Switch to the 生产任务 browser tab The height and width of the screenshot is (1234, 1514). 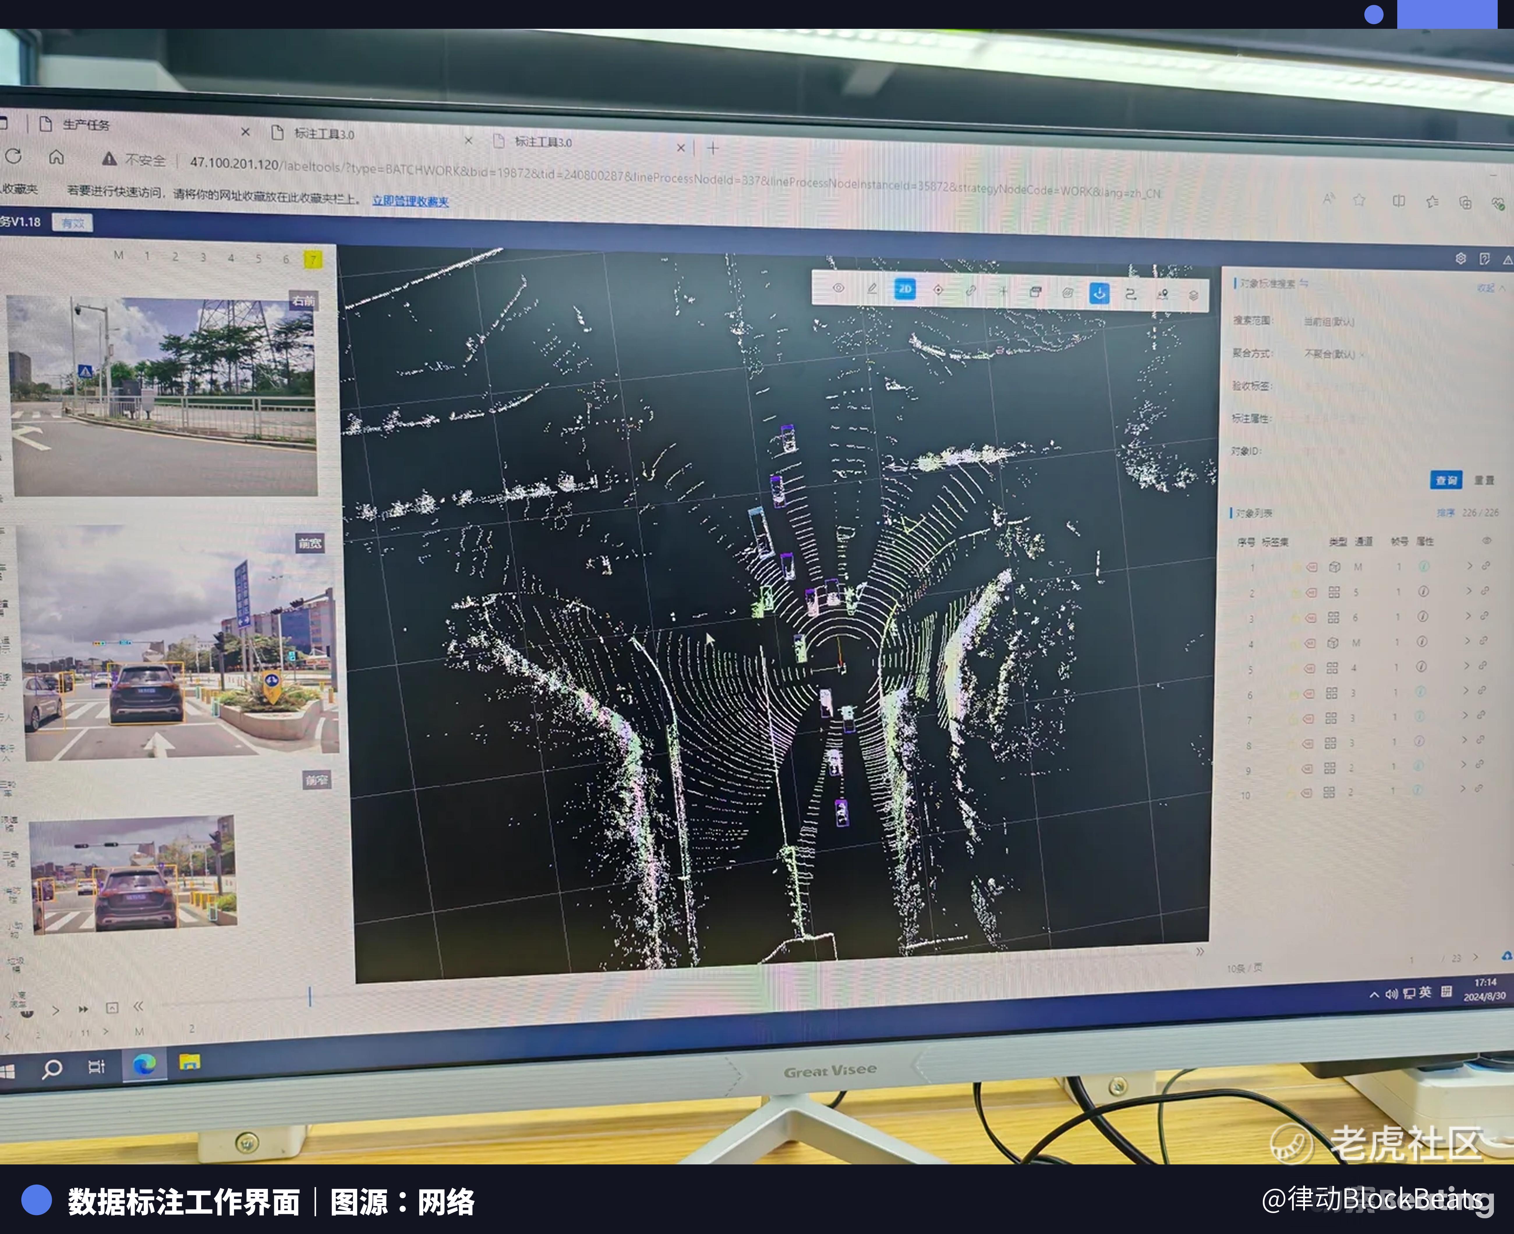tap(87, 125)
